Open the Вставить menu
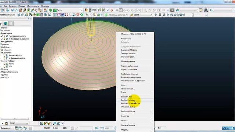 (x=12, y=6)
